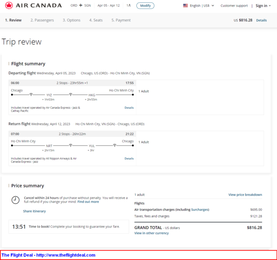Screen dimensions: 277x260
Task: Open Details next to US $816.28
Action: pyautogui.click(x=261, y=20)
